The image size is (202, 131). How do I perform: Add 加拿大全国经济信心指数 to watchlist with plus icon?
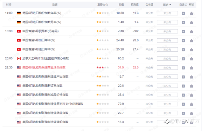(183, 59)
